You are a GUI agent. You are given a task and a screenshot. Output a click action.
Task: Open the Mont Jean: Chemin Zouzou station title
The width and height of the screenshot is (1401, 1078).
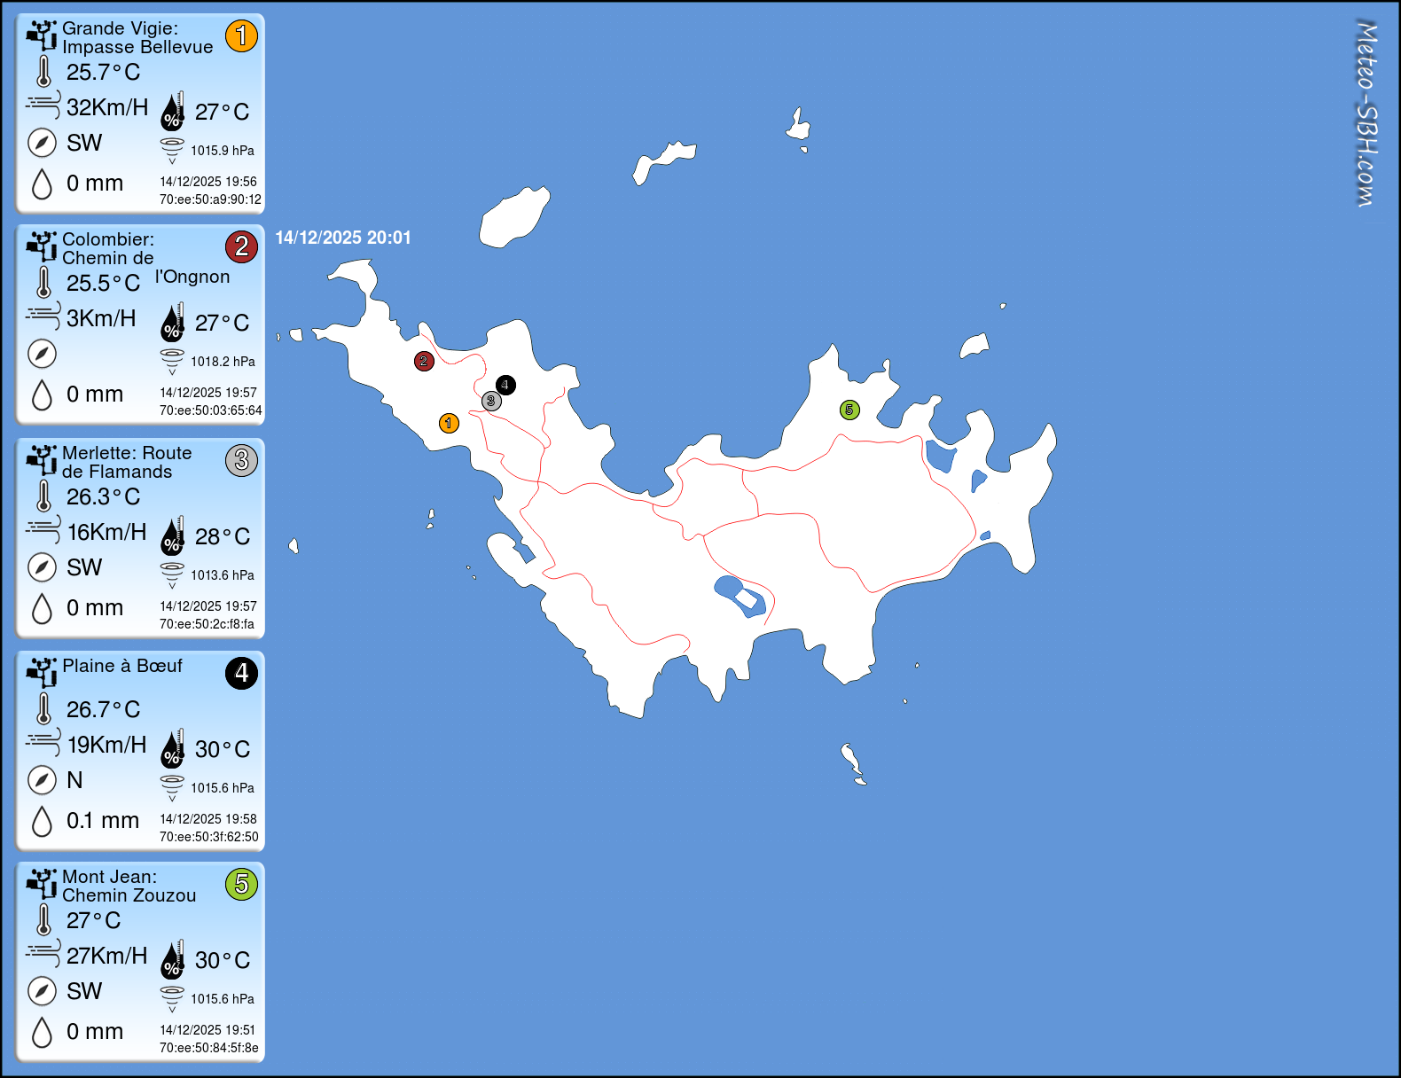pyautogui.click(x=129, y=886)
